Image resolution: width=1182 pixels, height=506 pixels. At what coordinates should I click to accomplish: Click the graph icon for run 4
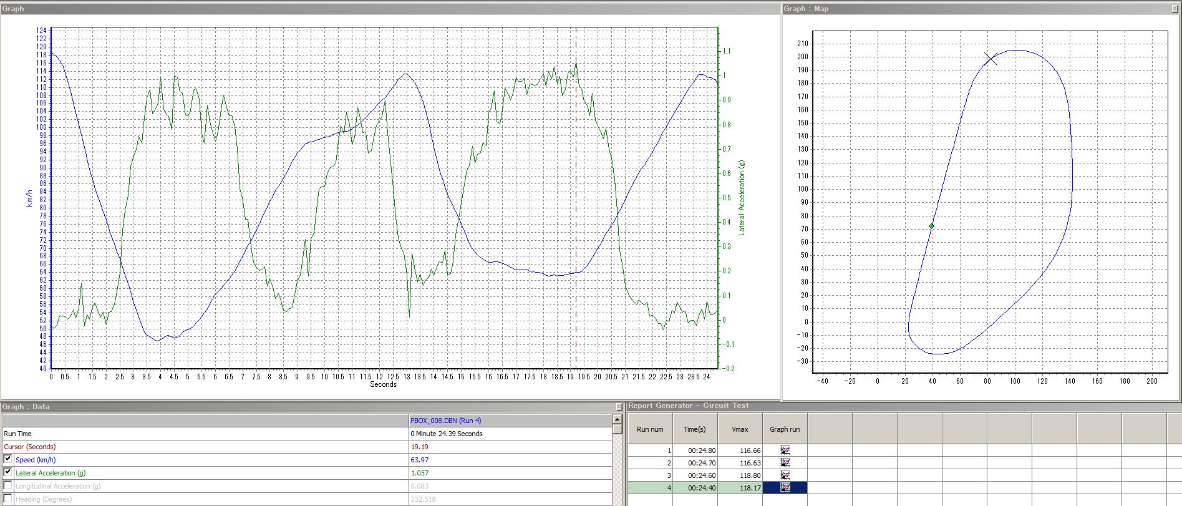point(785,488)
